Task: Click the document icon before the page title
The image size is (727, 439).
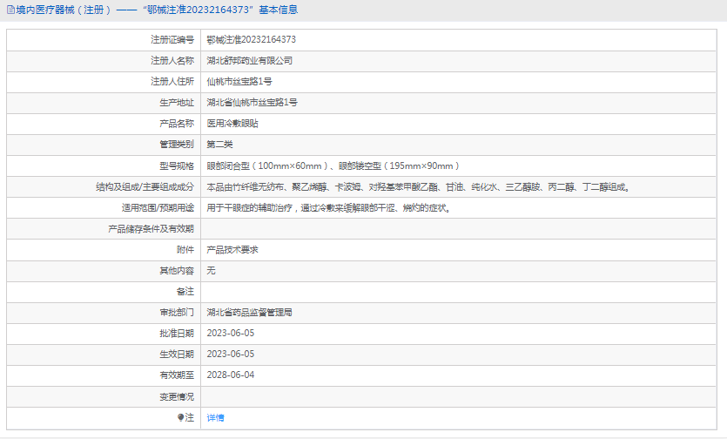Action: click(10, 10)
